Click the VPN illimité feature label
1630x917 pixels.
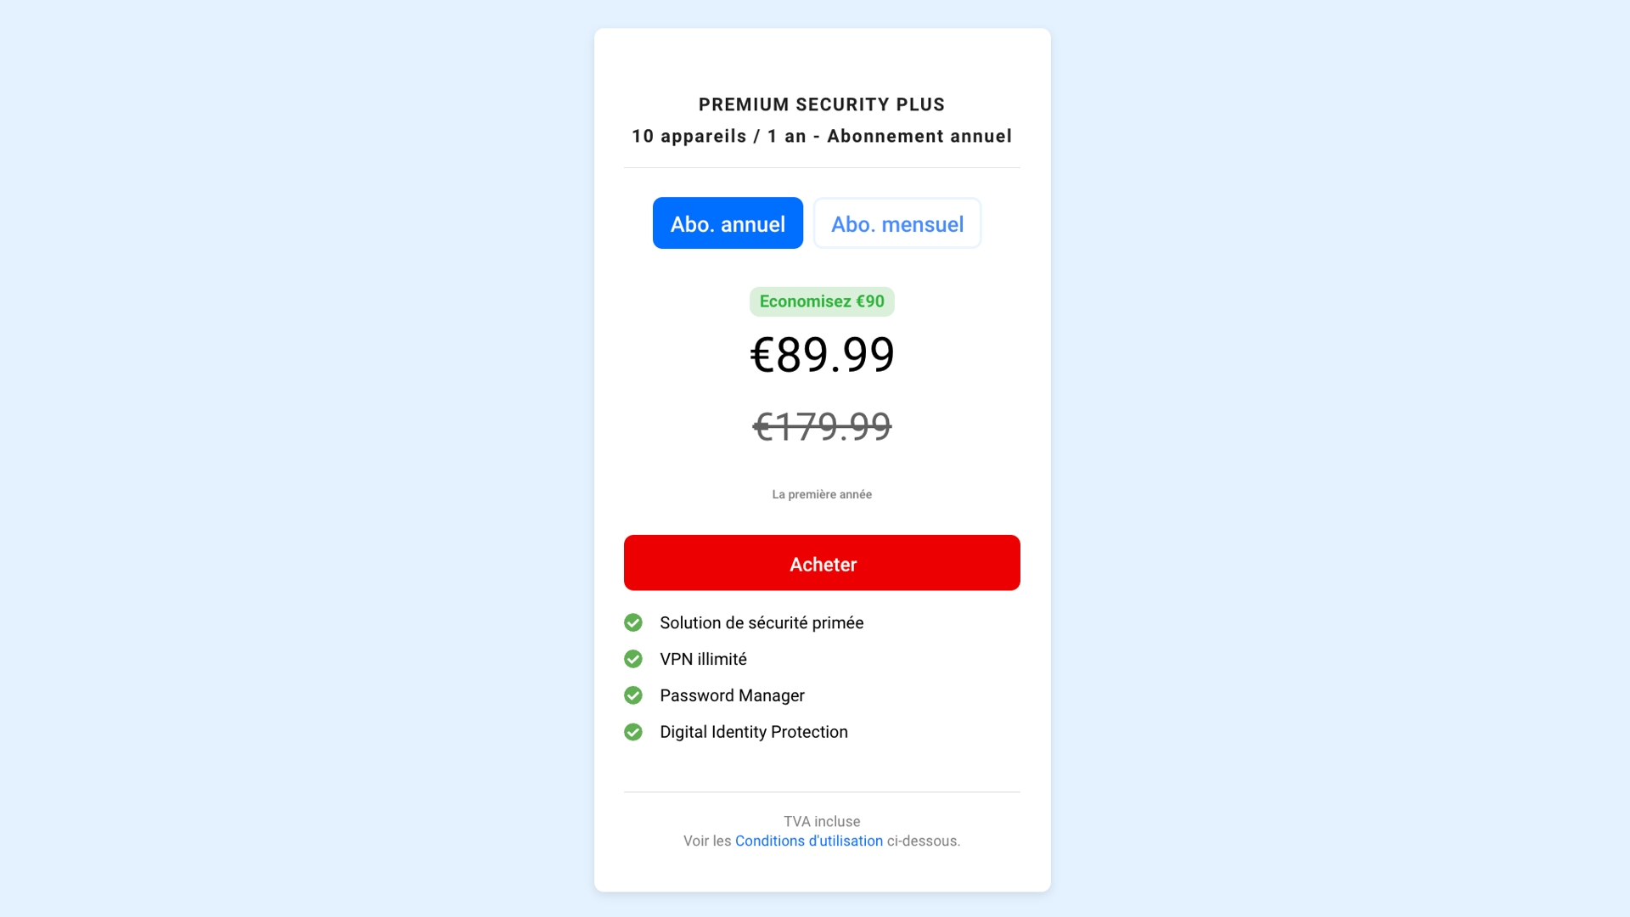point(703,659)
